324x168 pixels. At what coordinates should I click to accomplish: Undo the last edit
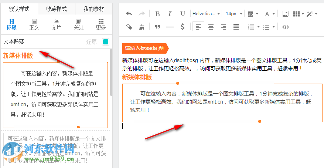(129, 14)
